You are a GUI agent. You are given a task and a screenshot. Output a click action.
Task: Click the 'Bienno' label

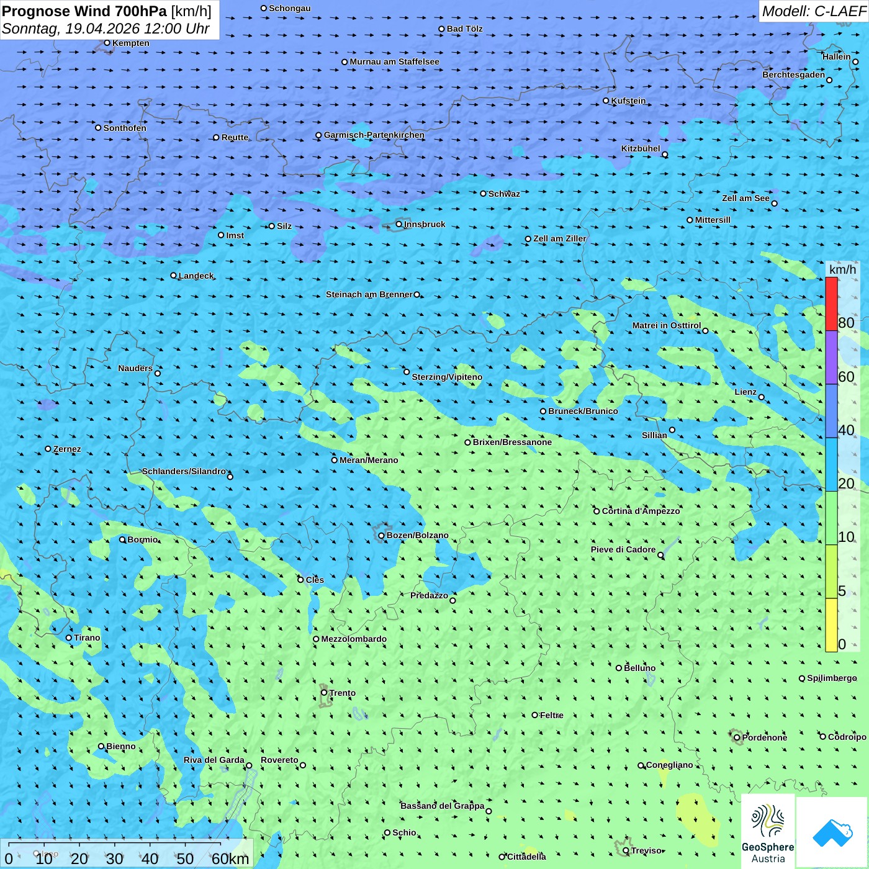121,746
